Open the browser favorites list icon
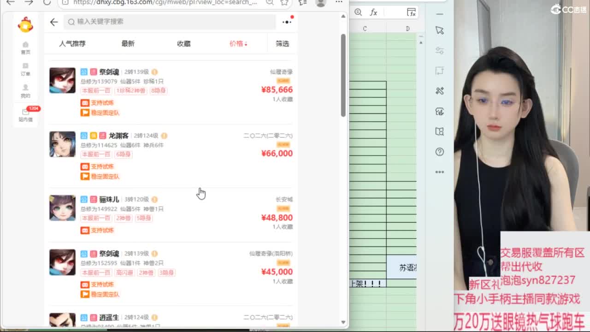This screenshot has width=590, height=332. [x=303, y=2]
